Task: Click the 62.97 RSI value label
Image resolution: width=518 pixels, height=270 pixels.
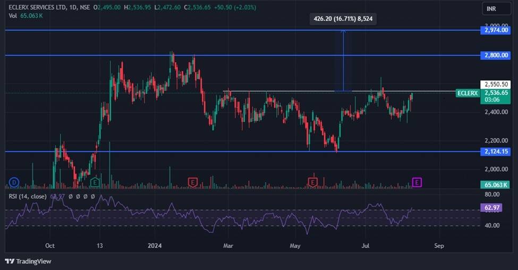Action: click(x=491, y=207)
